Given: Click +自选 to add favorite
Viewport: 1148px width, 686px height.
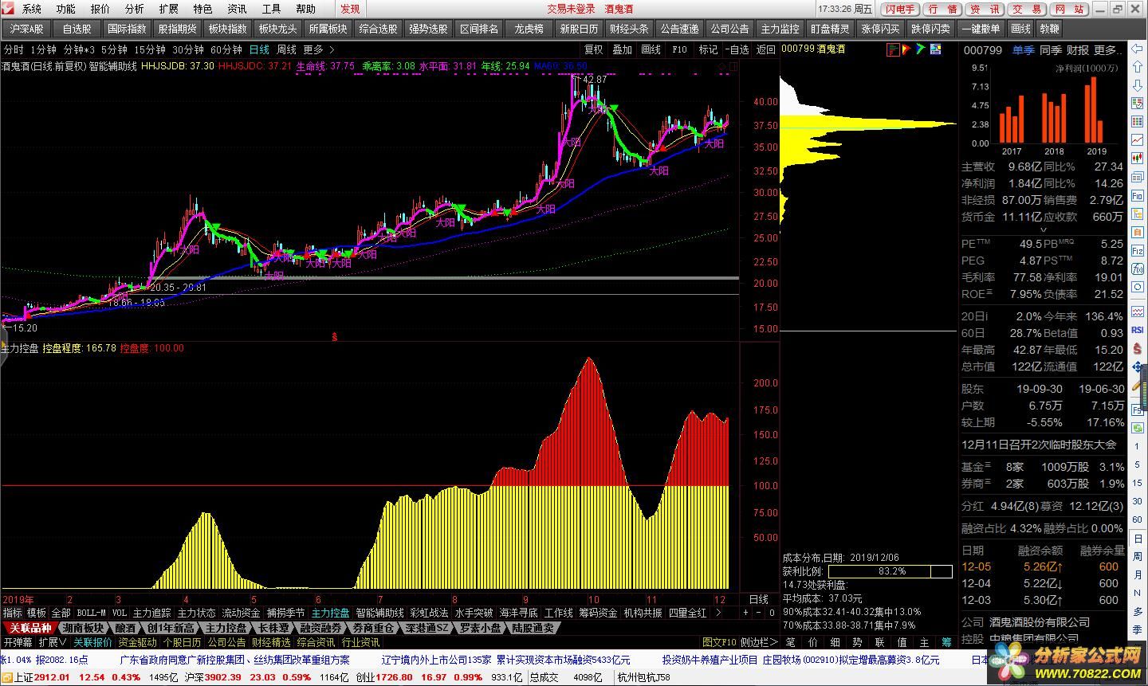Looking at the screenshot, I should click(x=737, y=49).
